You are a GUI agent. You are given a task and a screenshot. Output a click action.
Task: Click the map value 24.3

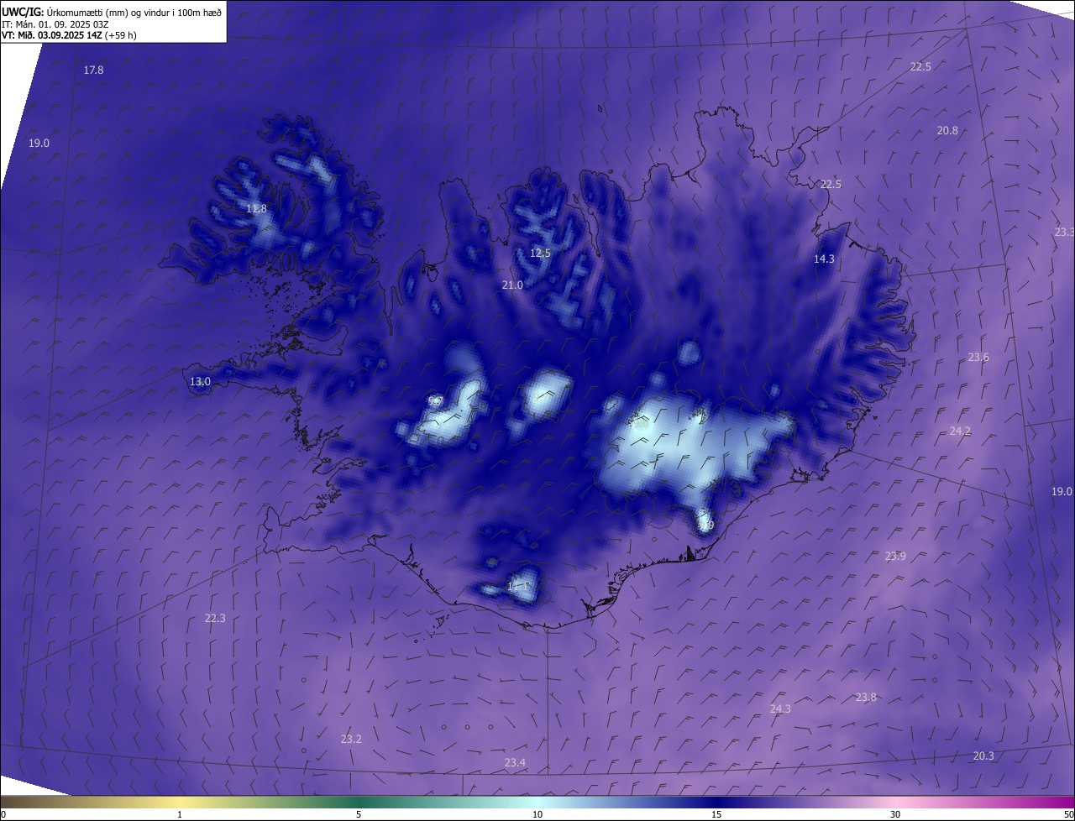point(780,709)
